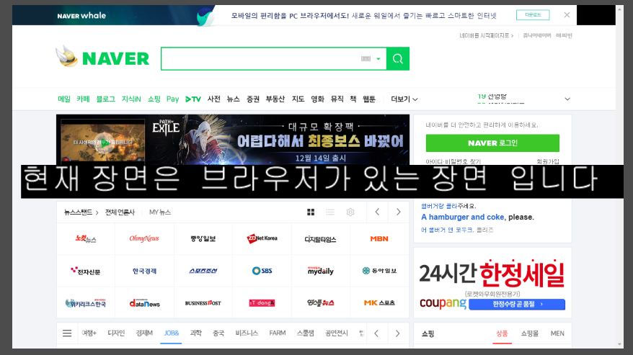Open the 한국경제 publisher logo
633x355 pixels.
pyautogui.click(x=144, y=271)
